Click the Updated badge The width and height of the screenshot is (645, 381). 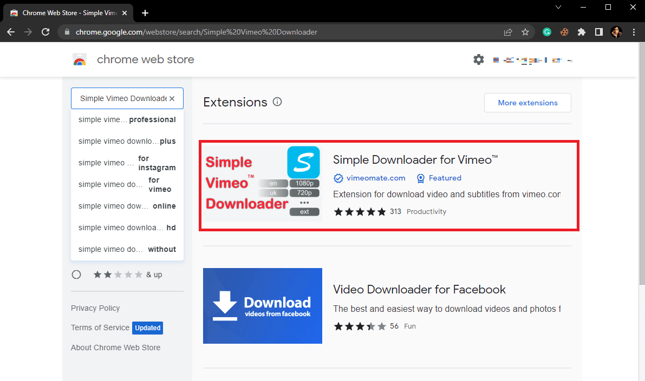click(148, 328)
